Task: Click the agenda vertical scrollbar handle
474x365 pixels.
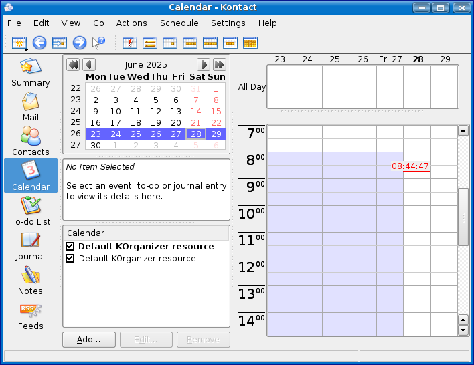Action: [x=463, y=217]
